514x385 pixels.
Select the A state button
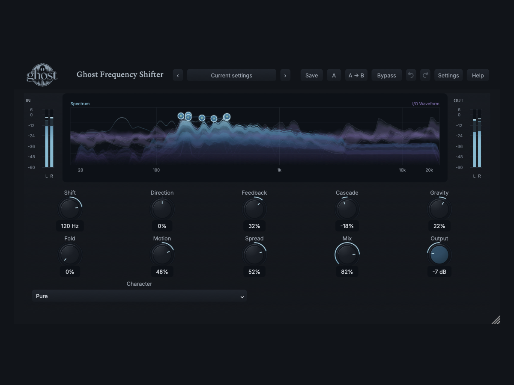click(334, 75)
